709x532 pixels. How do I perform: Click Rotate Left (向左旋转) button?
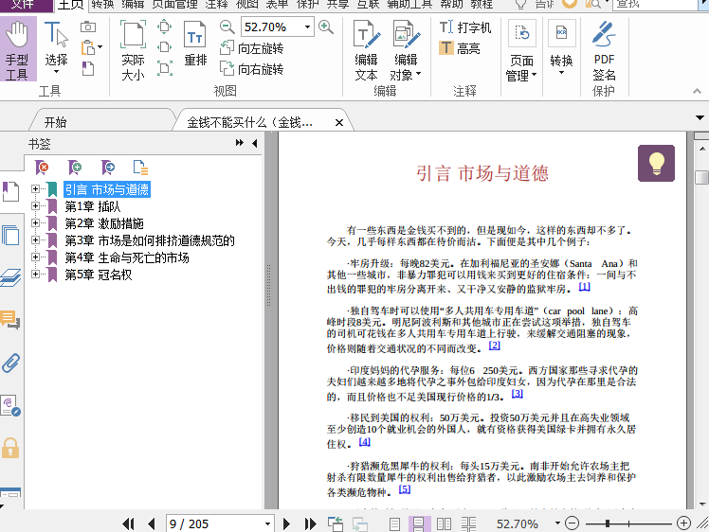point(251,48)
